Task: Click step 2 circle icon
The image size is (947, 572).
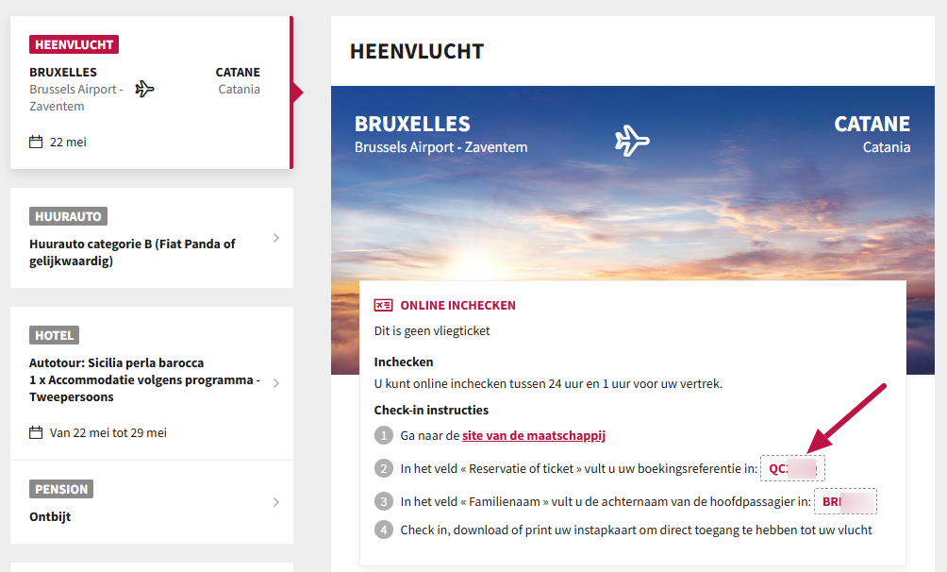Action: tap(384, 468)
